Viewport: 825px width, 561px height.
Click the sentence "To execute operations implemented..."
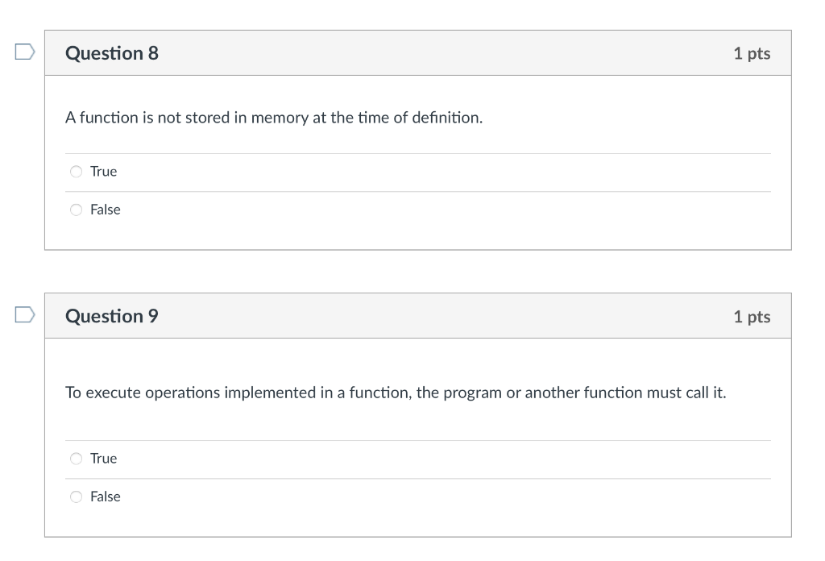coord(396,393)
